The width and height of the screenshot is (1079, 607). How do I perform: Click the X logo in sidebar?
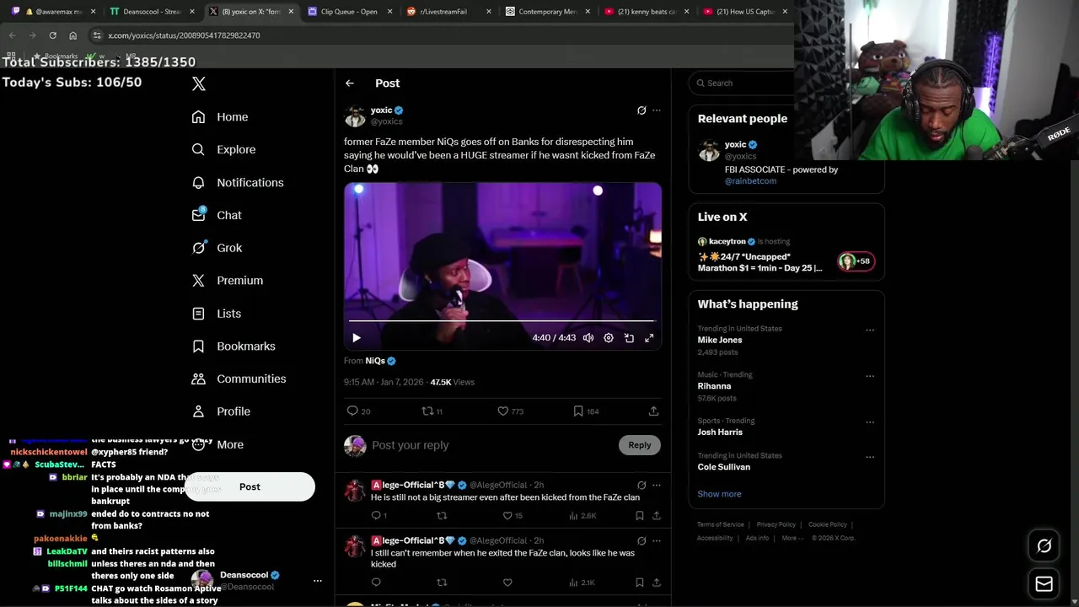pos(199,83)
